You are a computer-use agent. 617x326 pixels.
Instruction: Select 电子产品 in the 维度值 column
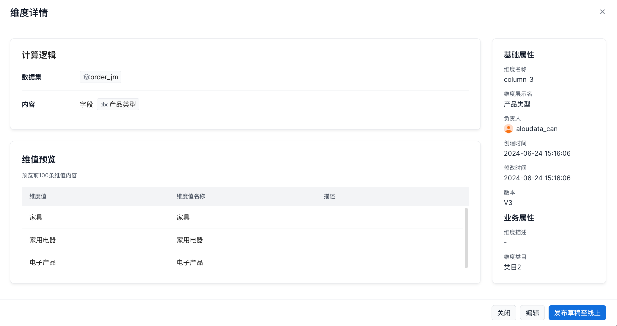(x=43, y=263)
